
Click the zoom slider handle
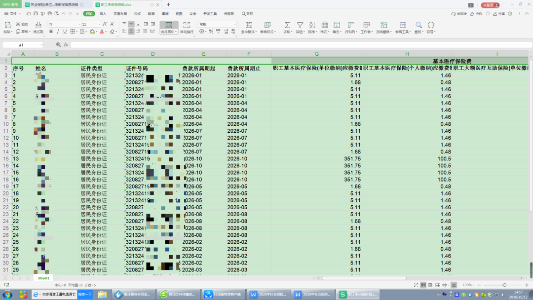504,285
